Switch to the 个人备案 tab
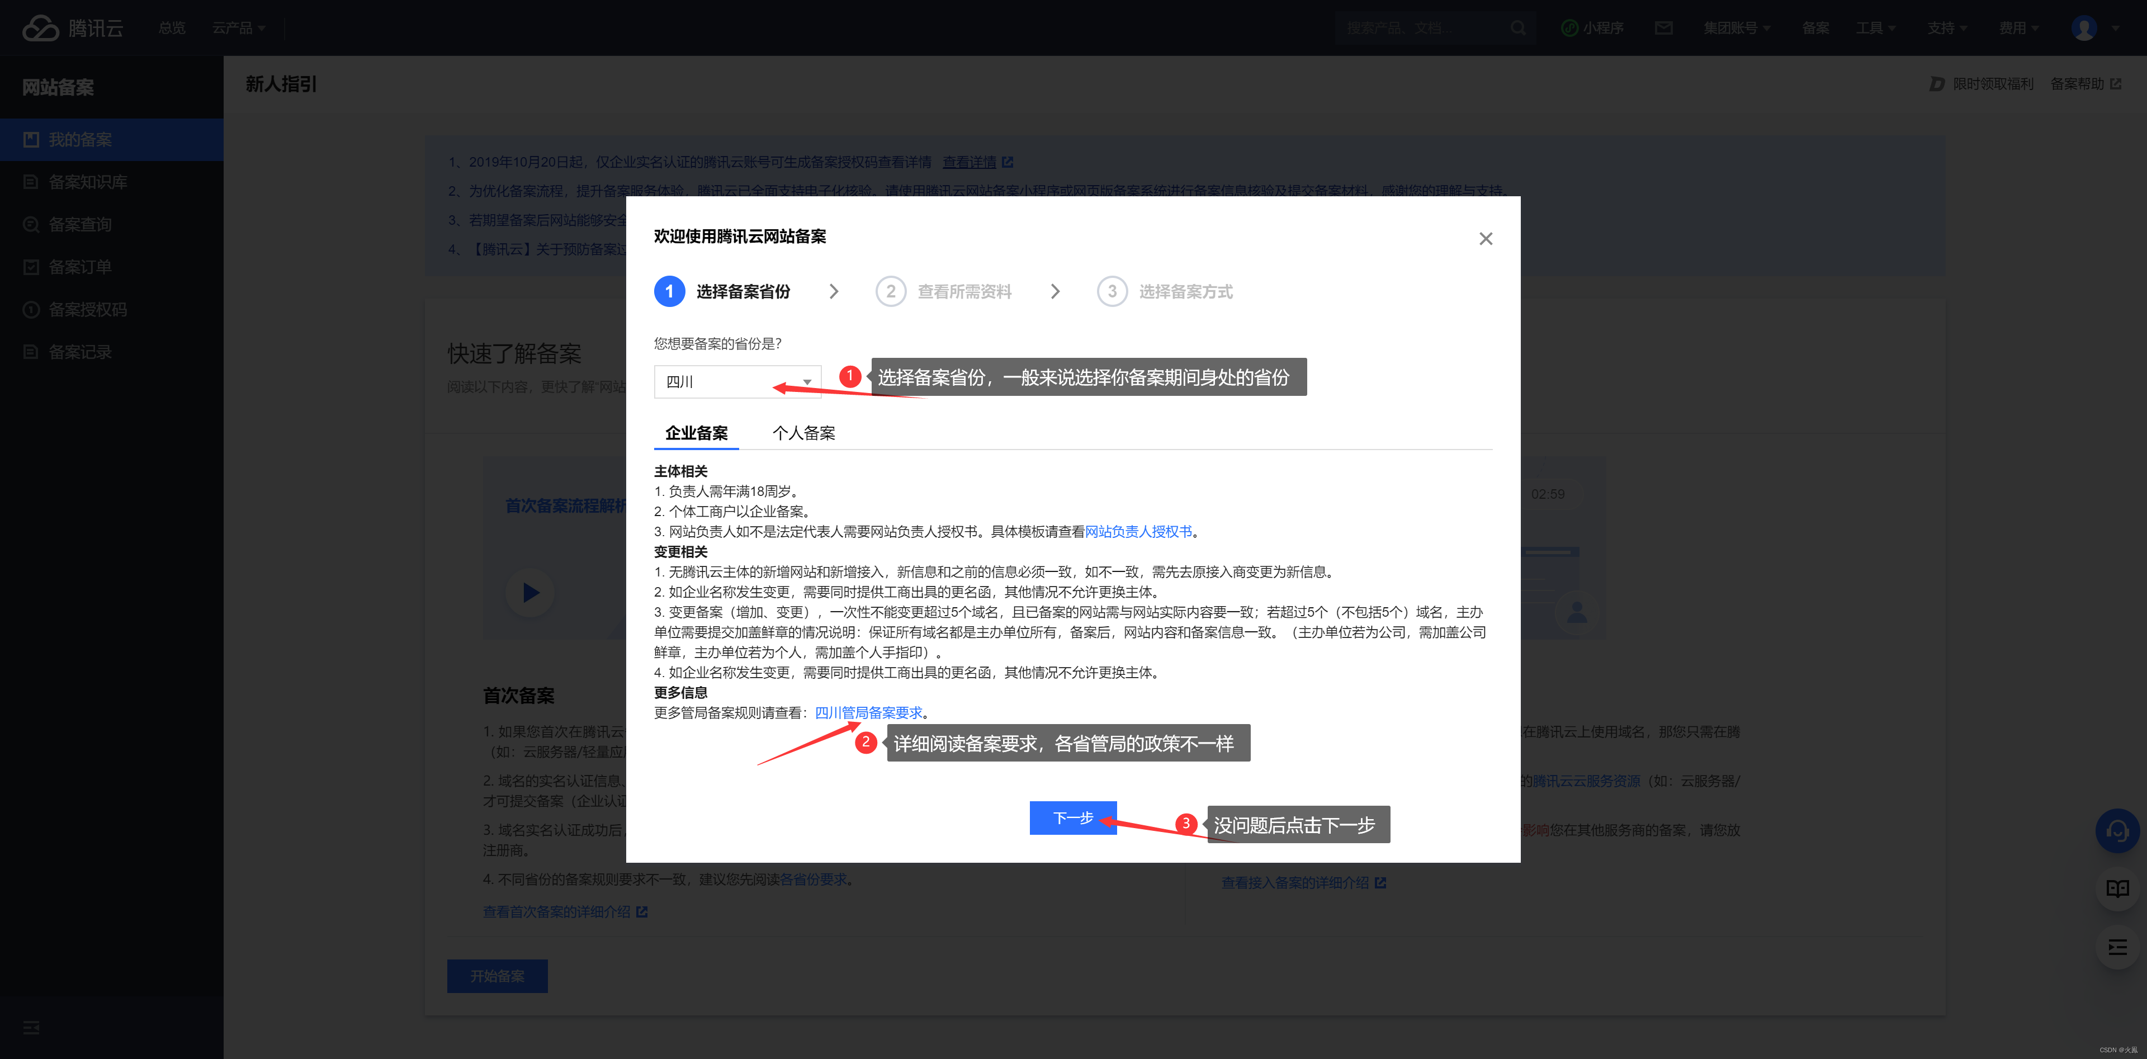The width and height of the screenshot is (2147, 1059). 803,432
